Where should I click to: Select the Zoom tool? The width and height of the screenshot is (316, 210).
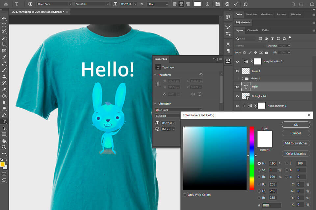4,147
